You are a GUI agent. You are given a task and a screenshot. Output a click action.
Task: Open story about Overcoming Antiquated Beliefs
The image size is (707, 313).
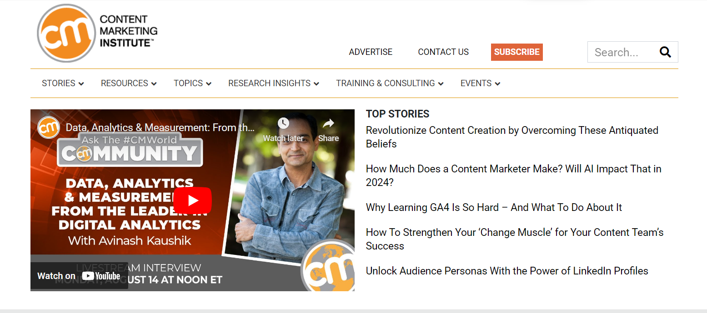[512, 137]
